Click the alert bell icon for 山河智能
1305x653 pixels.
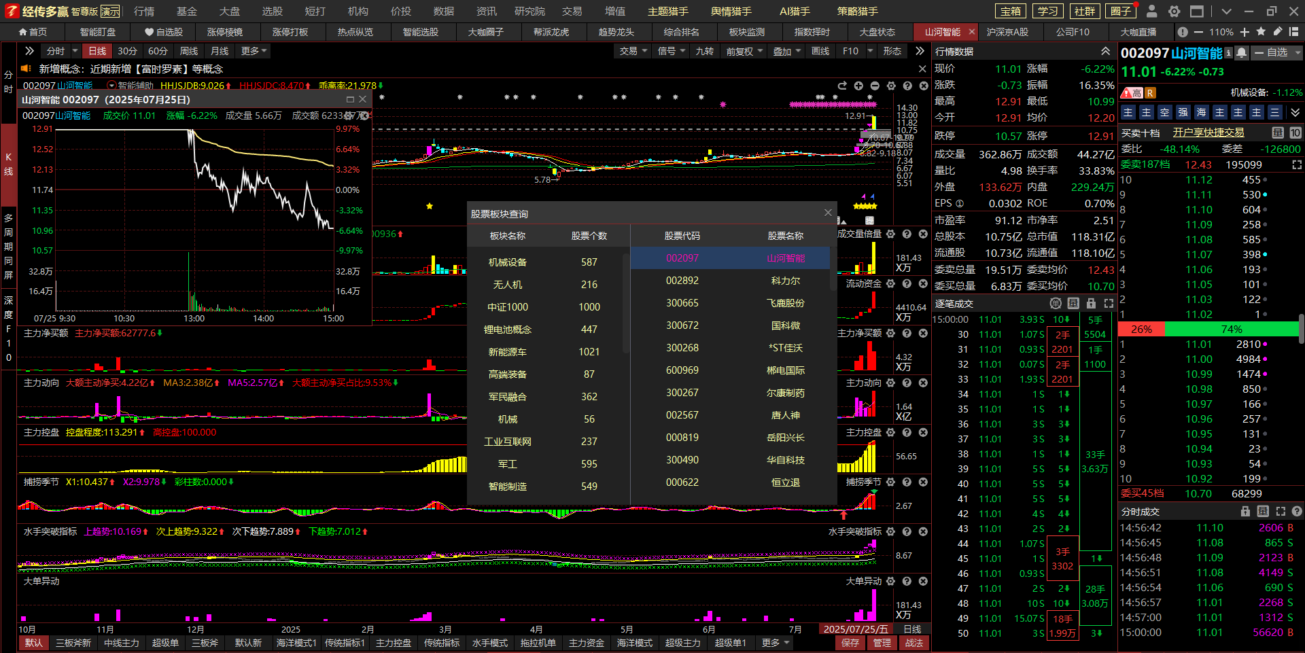[1242, 52]
